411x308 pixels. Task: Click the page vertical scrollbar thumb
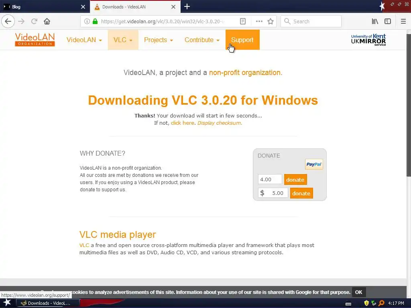[x=409, y=105]
